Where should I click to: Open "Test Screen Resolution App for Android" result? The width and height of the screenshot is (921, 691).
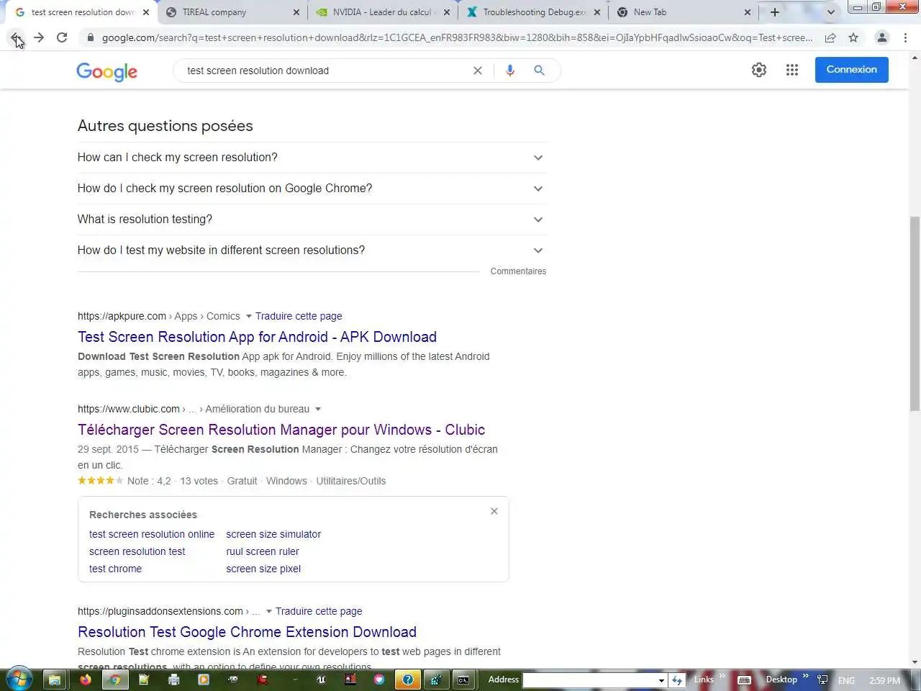[x=257, y=337]
